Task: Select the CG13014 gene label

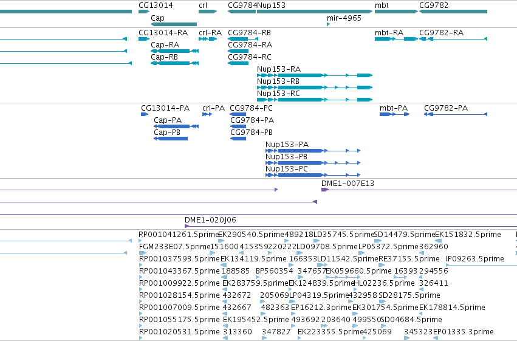Action: 156,5
